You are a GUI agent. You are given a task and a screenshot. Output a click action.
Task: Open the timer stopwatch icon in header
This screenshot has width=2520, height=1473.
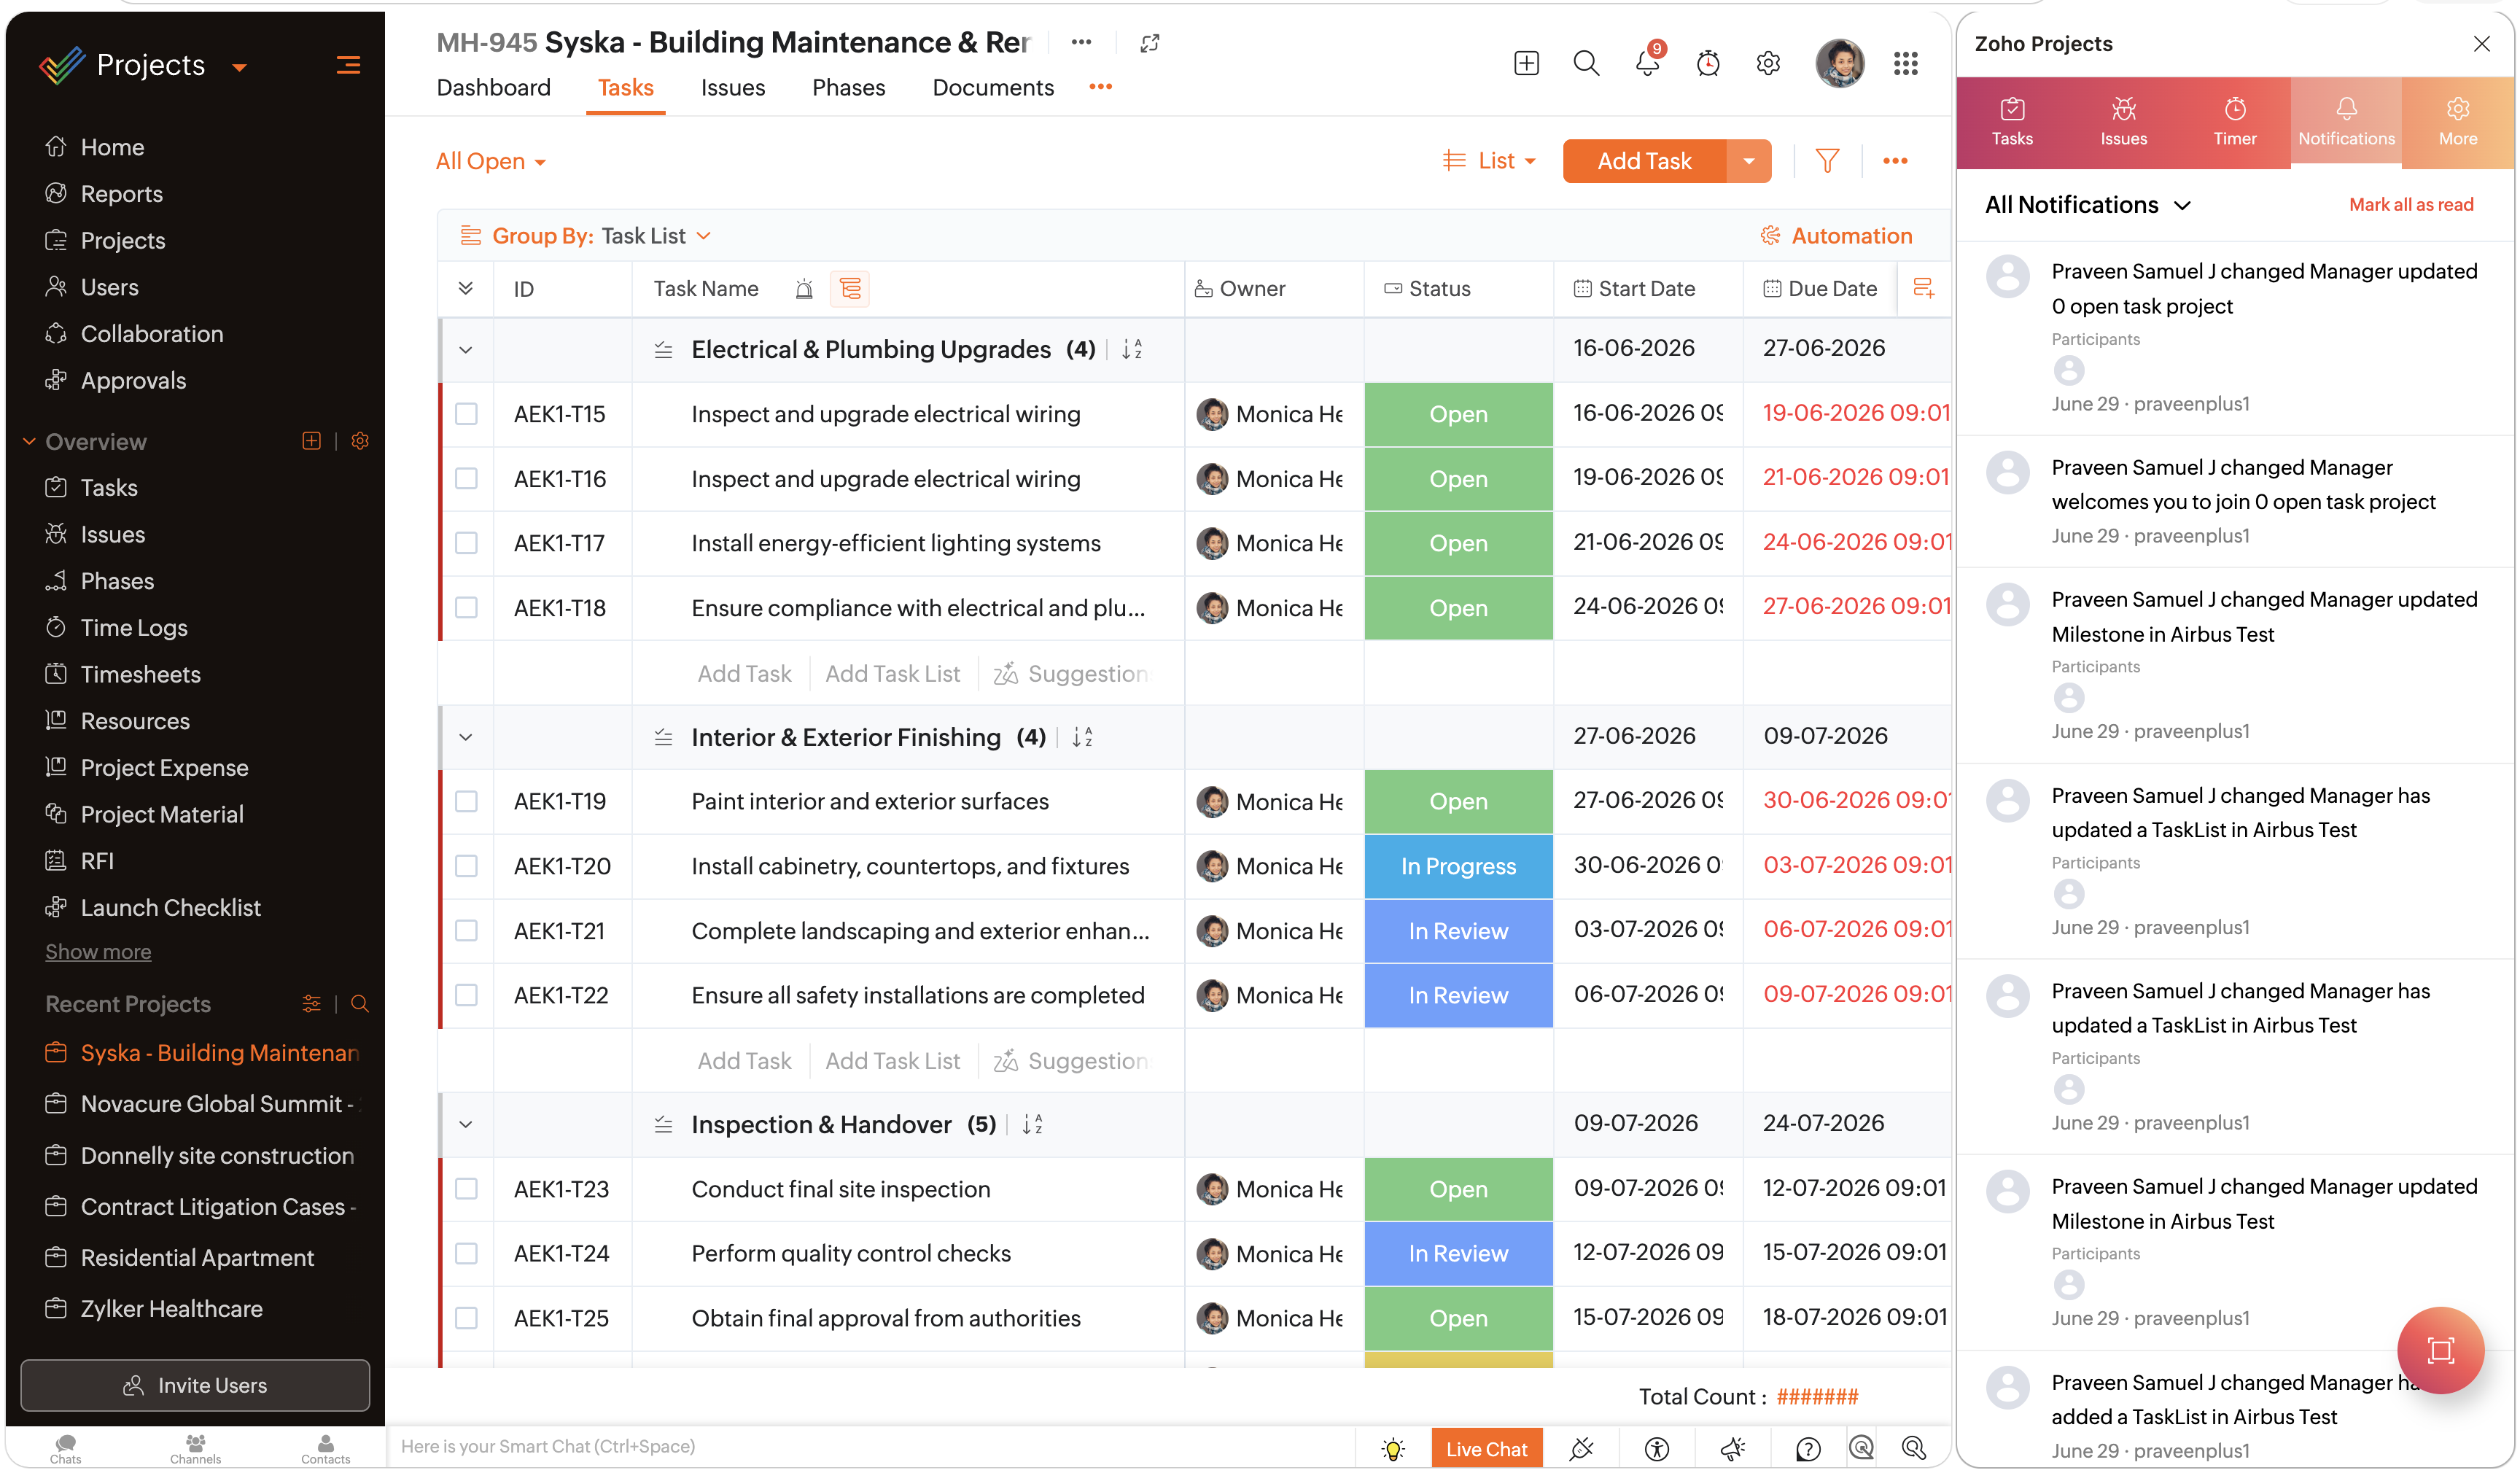point(1708,64)
